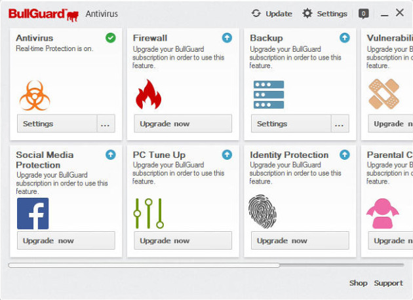Click the upgrade arrow on Firewall card

tap(227, 37)
